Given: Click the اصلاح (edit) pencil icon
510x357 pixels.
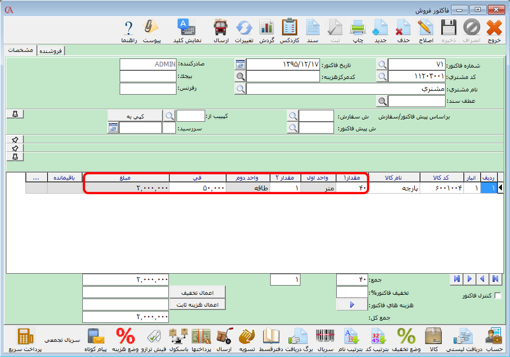Looking at the screenshot, I should (x=426, y=30).
